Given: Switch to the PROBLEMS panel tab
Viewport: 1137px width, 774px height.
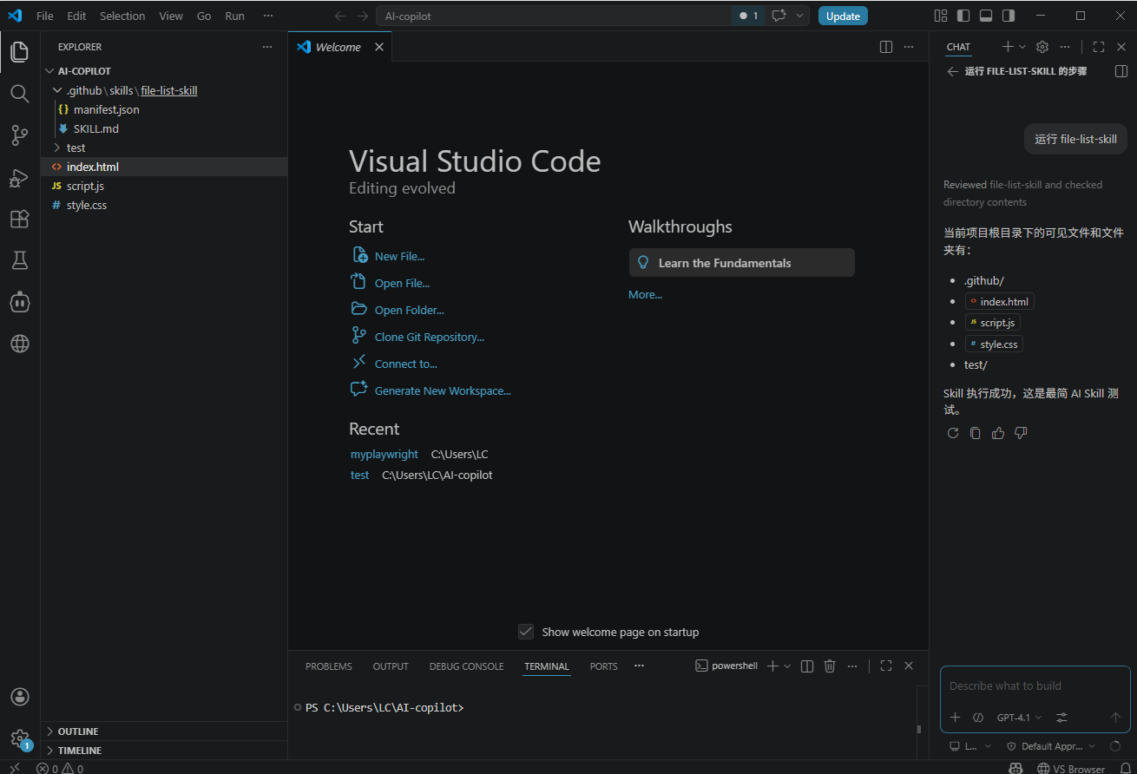Looking at the screenshot, I should (329, 666).
